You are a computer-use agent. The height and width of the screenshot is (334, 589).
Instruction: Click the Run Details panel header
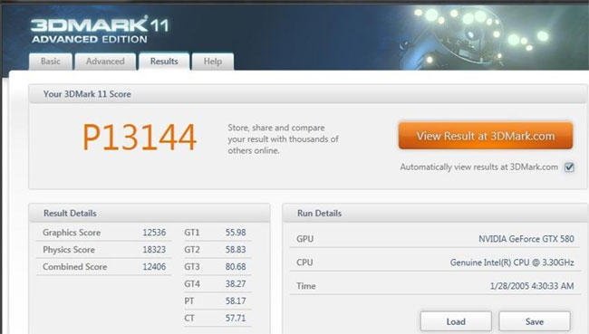(435, 213)
